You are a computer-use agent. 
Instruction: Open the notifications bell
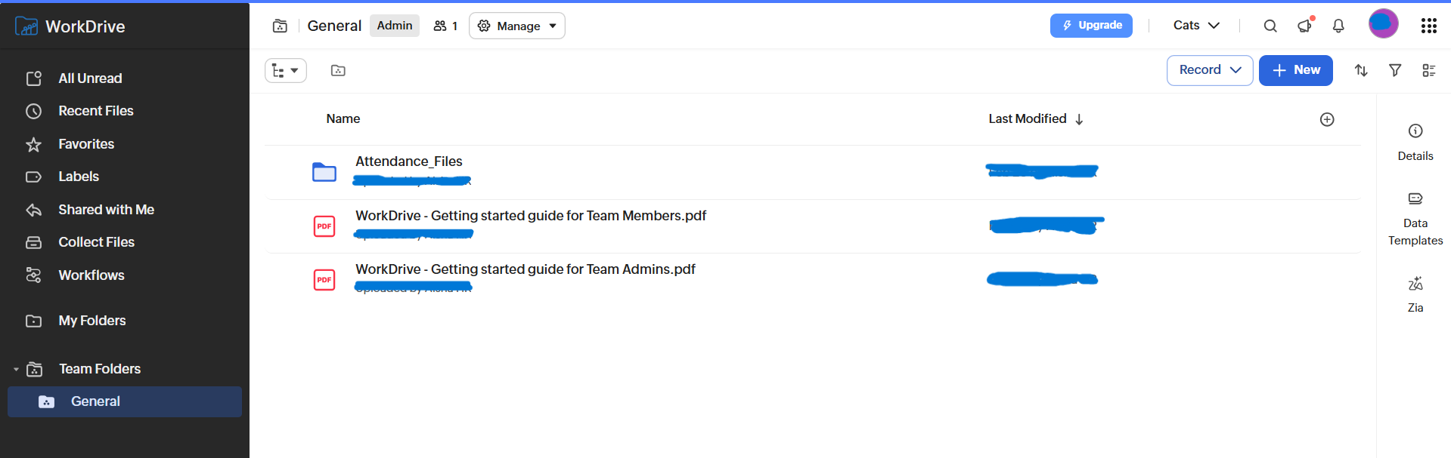click(1338, 26)
